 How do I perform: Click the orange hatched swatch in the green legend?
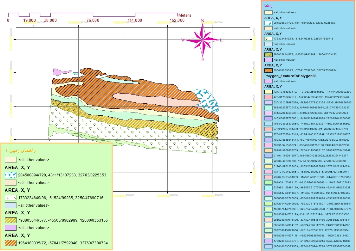[10, 243]
